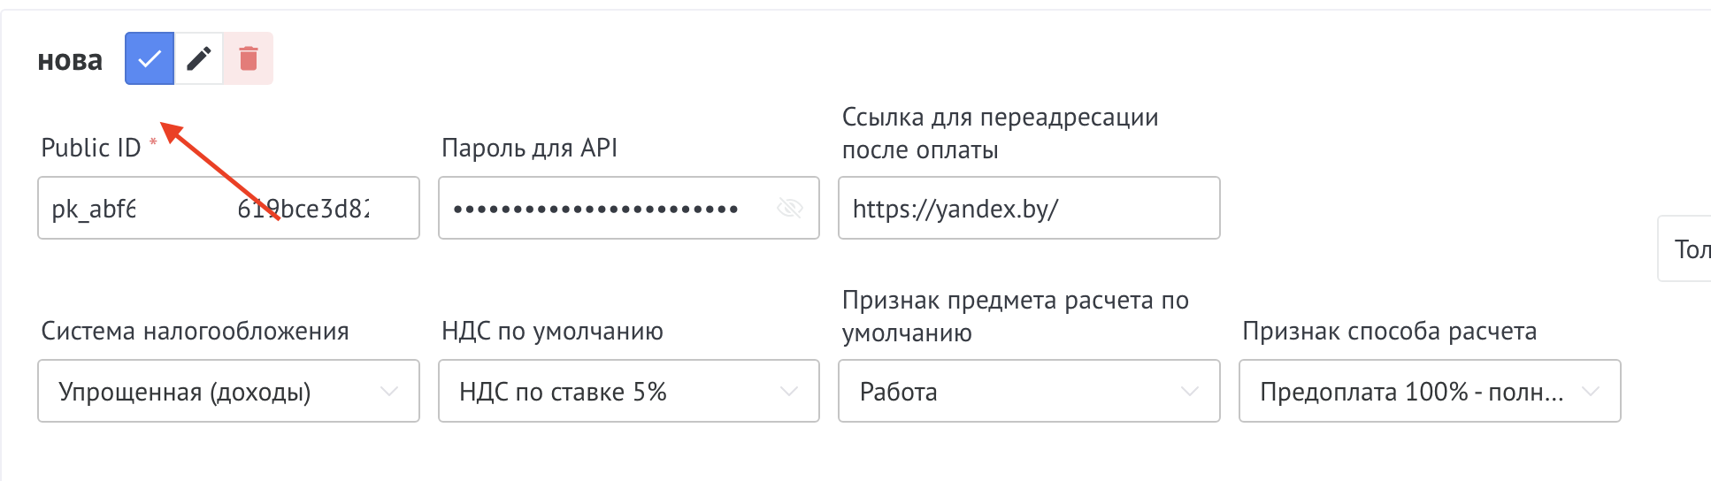Screen dimensions: 1711x481
Task: Click the Public ID field label
Action: tap(91, 148)
